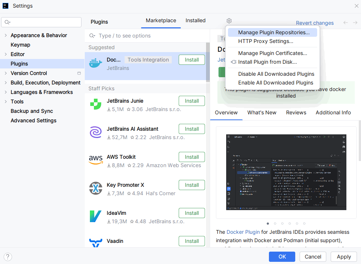The image size is (361, 264).
Task: Click the Key Promoter X icon
Action: click(x=96, y=189)
